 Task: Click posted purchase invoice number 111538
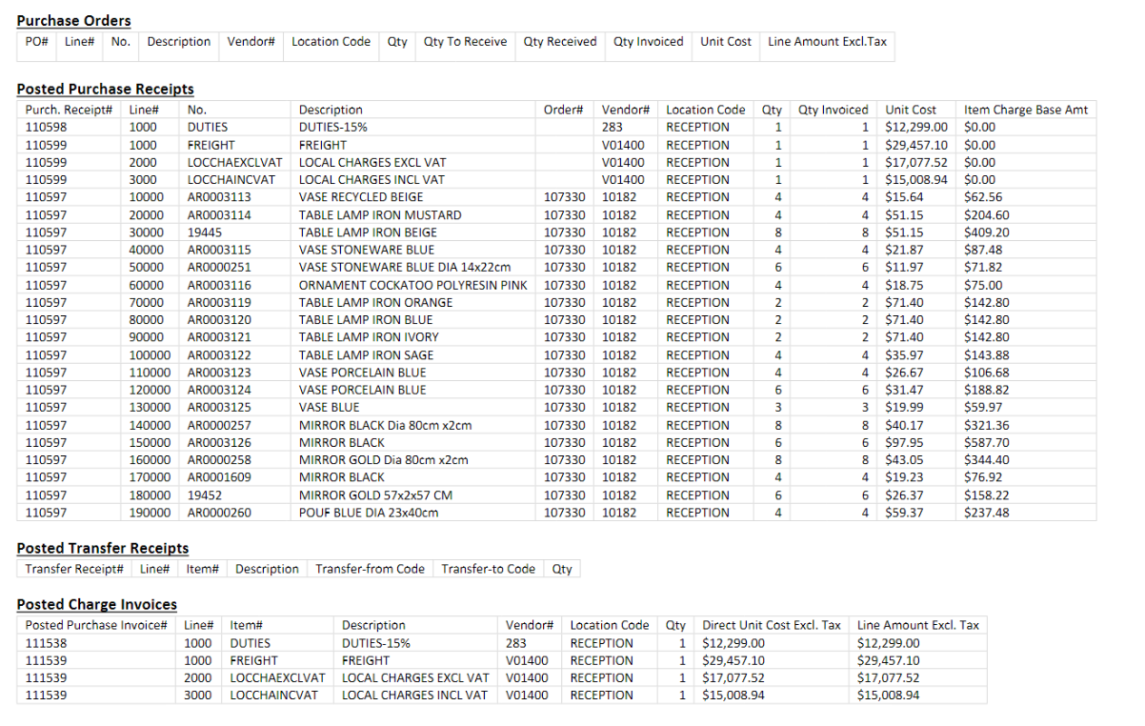(47, 643)
